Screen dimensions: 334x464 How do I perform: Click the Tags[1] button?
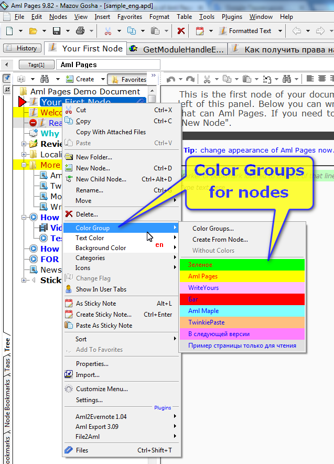tap(36, 64)
